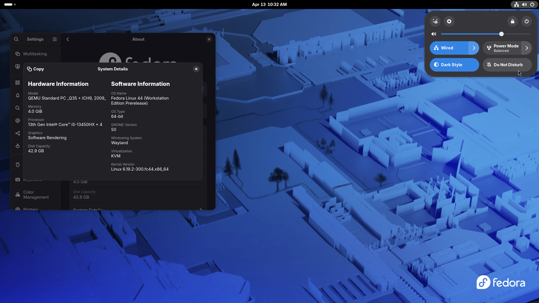The width and height of the screenshot is (539, 303).
Task: Expand the Wired submenu chevron
Action: point(474,48)
